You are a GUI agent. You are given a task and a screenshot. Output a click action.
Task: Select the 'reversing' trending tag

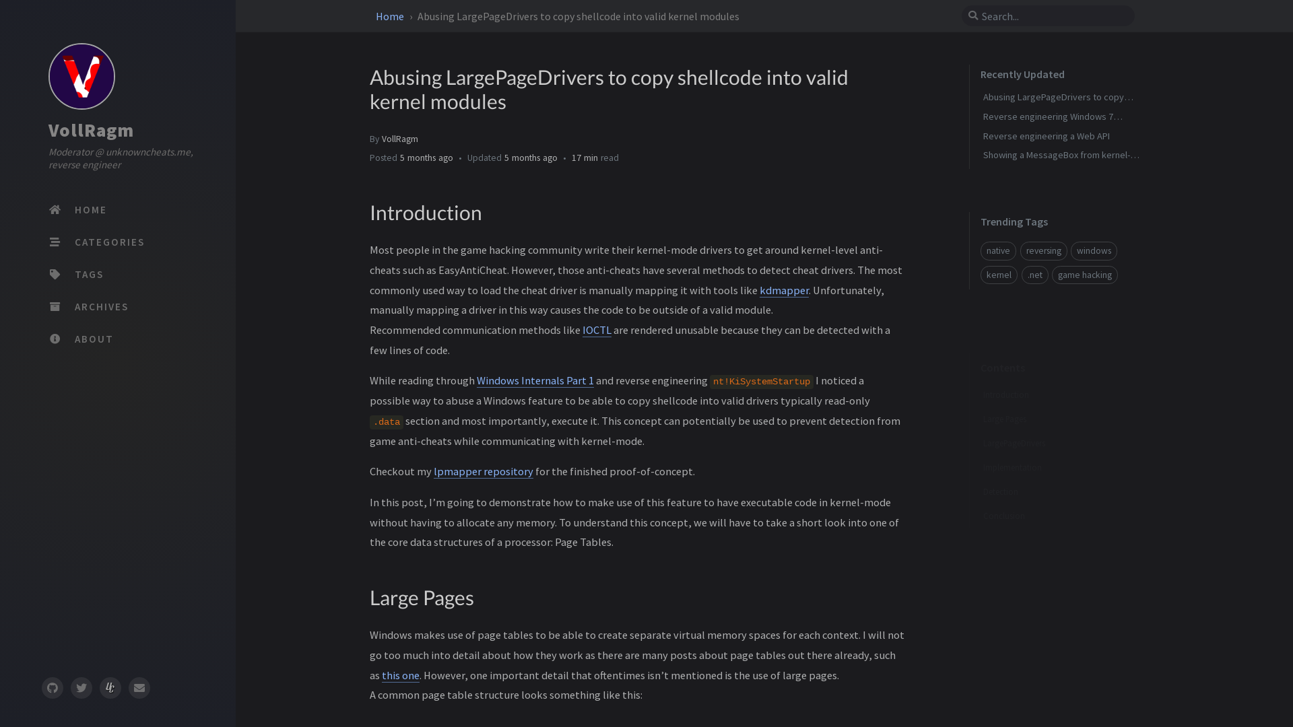click(x=1044, y=251)
